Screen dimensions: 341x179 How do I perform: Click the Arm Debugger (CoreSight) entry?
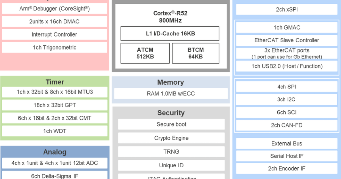(x=55, y=8)
